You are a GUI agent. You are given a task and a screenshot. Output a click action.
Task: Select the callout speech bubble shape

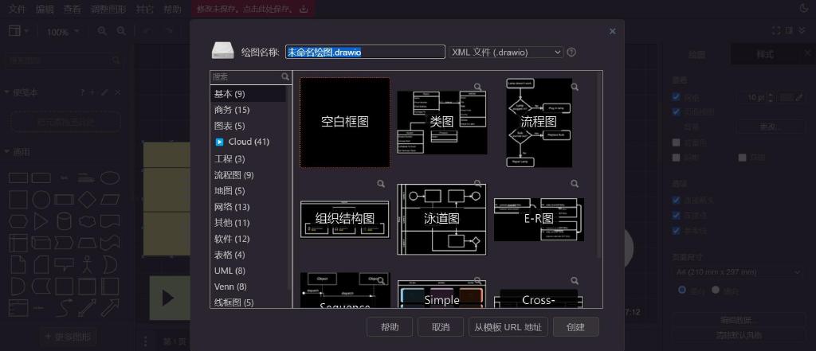point(64,265)
